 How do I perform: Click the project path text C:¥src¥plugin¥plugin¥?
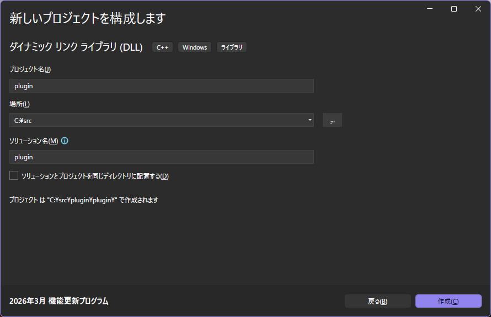point(82,200)
